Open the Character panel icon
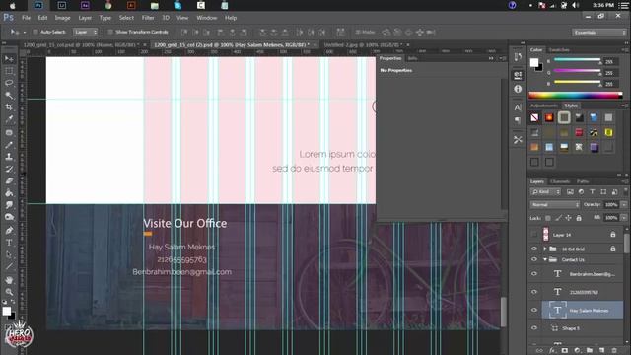Screen dimensions: 631x355 [x=518, y=107]
